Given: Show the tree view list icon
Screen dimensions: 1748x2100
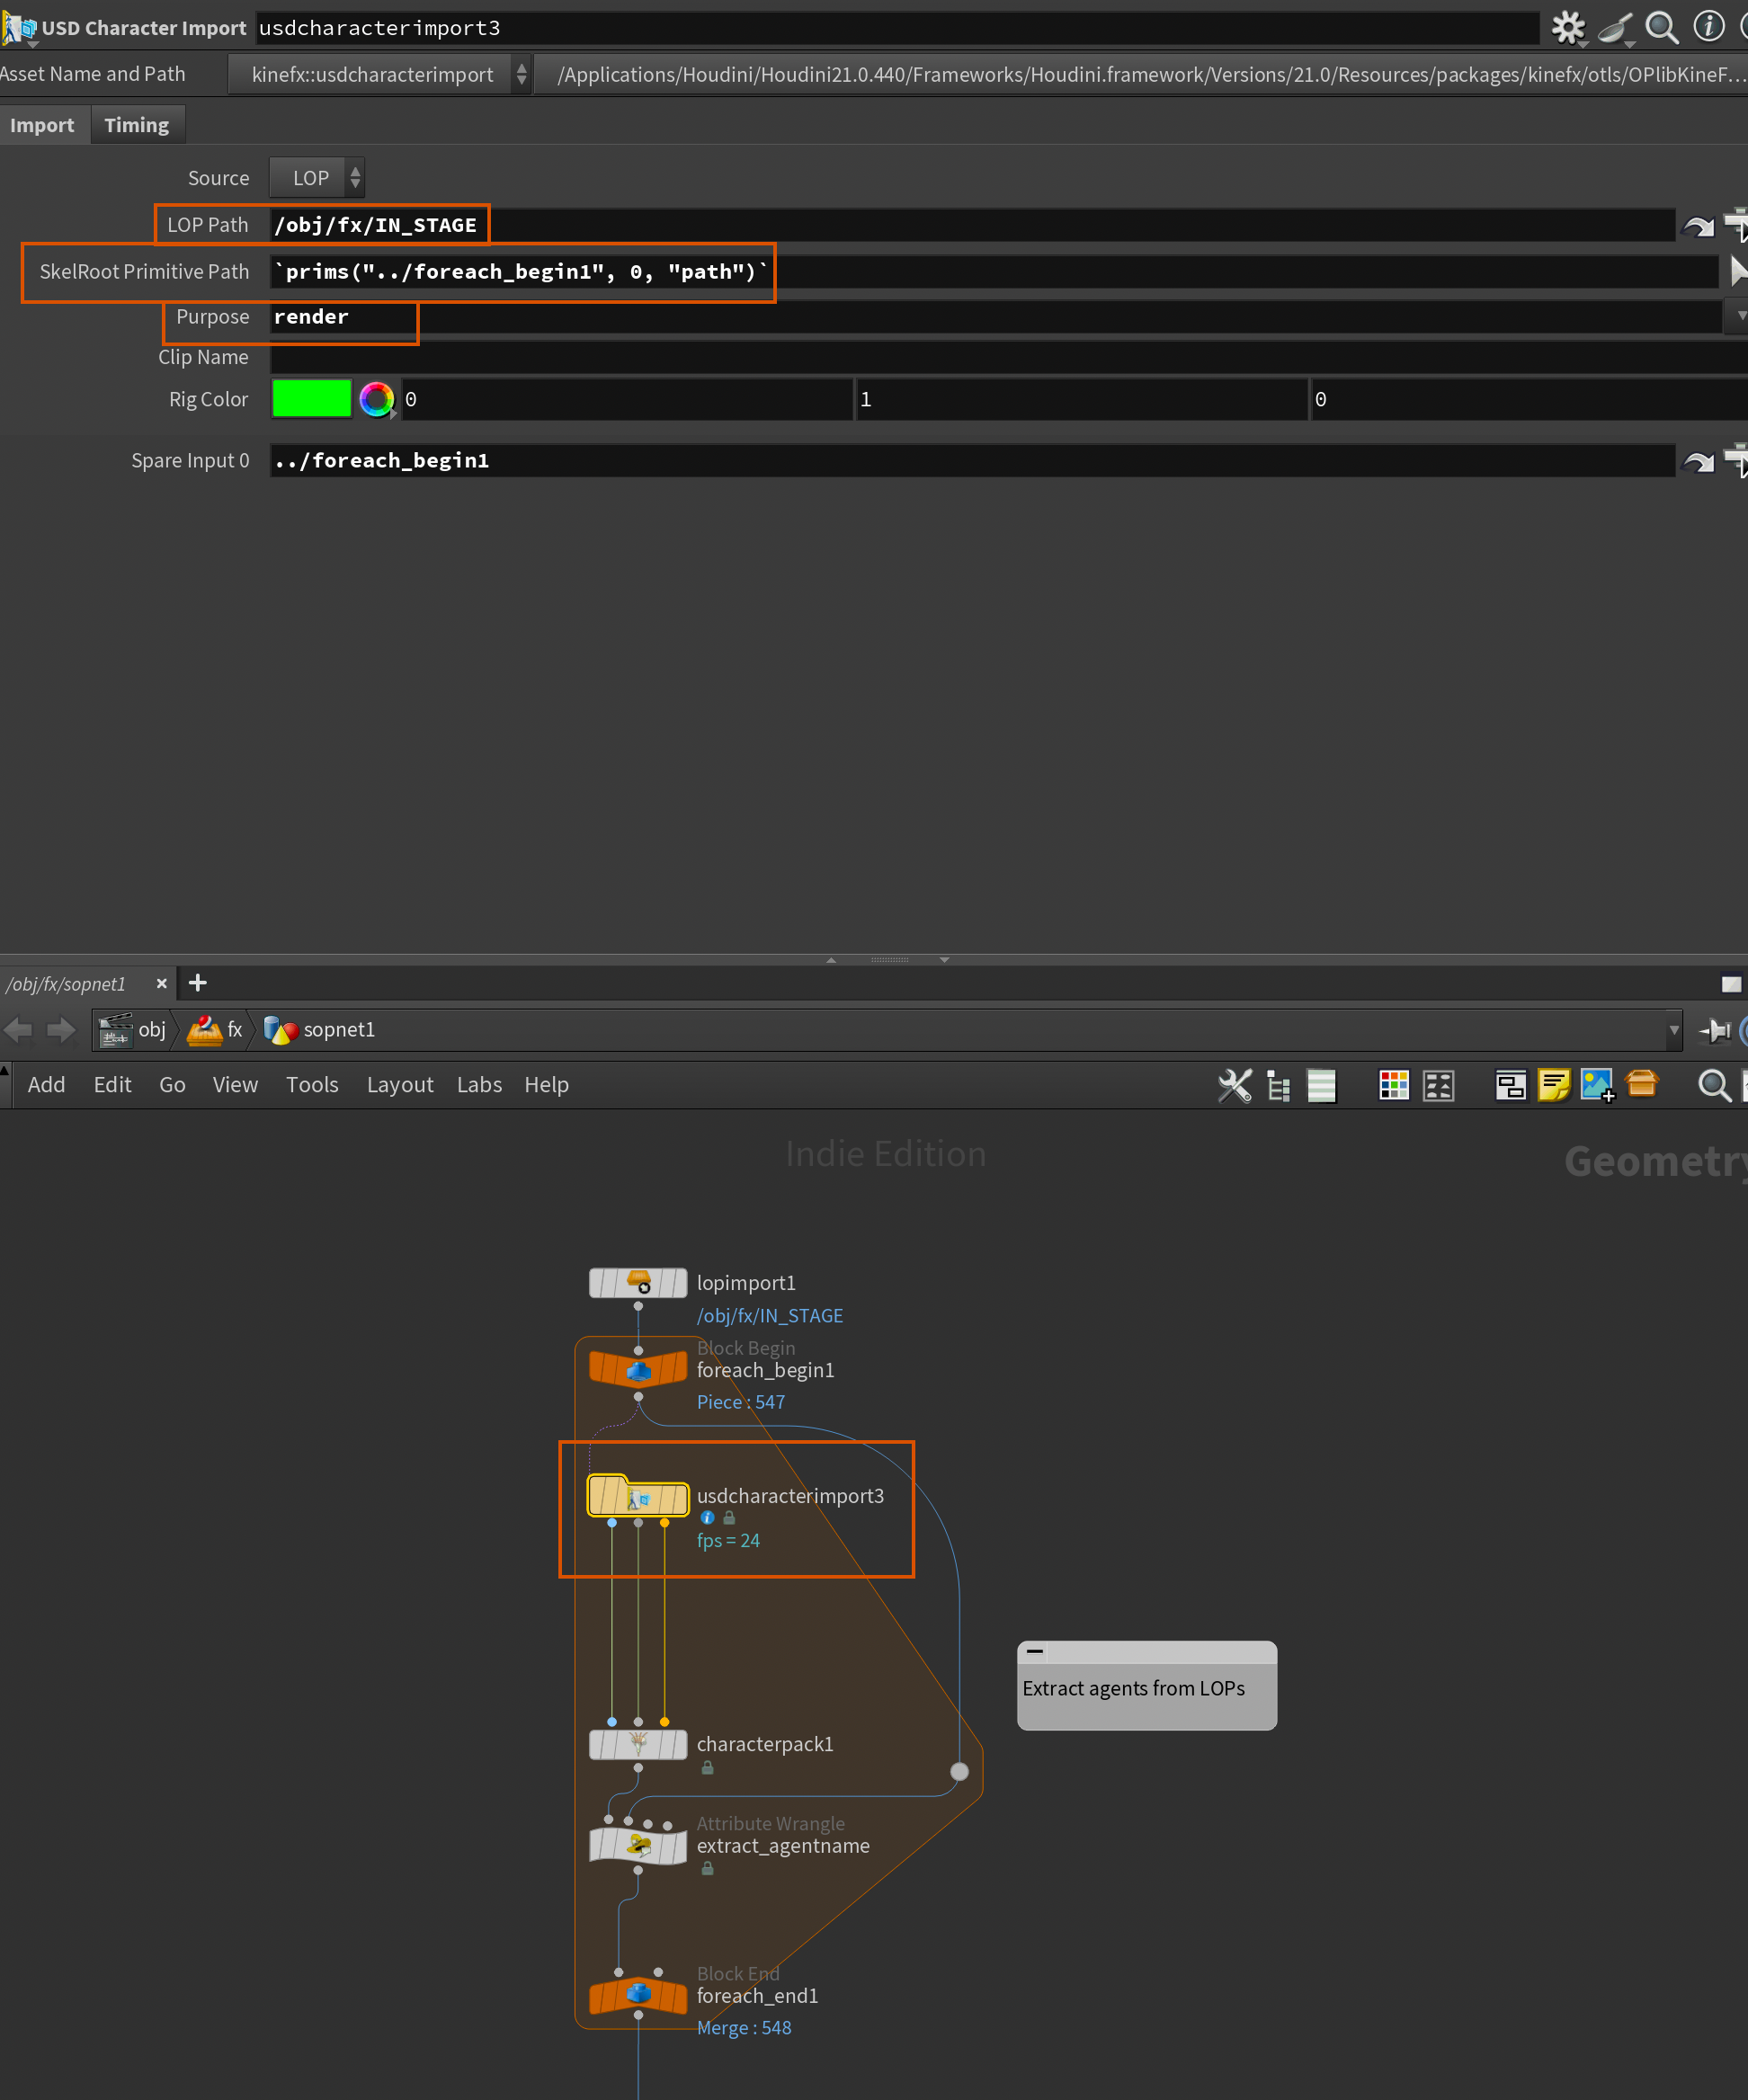Looking at the screenshot, I should click(1278, 1085).
